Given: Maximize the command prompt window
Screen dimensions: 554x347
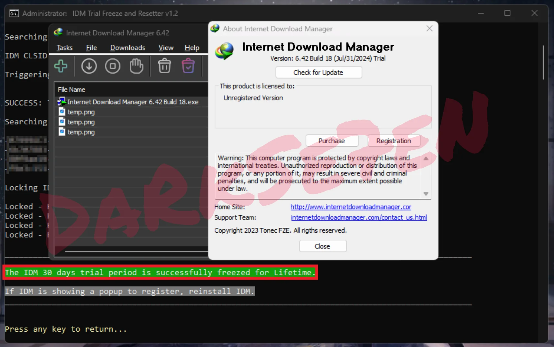Looking at the screenshot, I should pyautogui.click(x=507, y=13).
